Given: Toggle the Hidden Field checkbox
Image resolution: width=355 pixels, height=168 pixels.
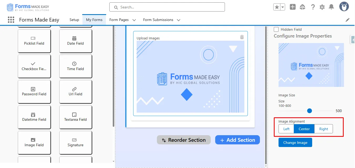Looking at the screenshot, I should tap(276, 29).
